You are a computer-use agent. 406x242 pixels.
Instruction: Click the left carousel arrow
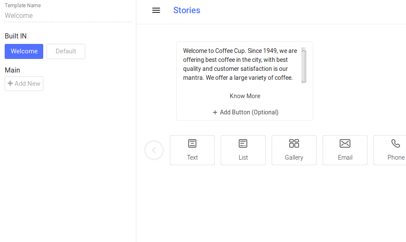[x=154, y=150]
